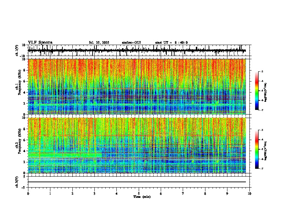The height and width of the screenshot is (217, 281).
Task: Select the date text "Jul. 25, 2025"
Action: 99,43
